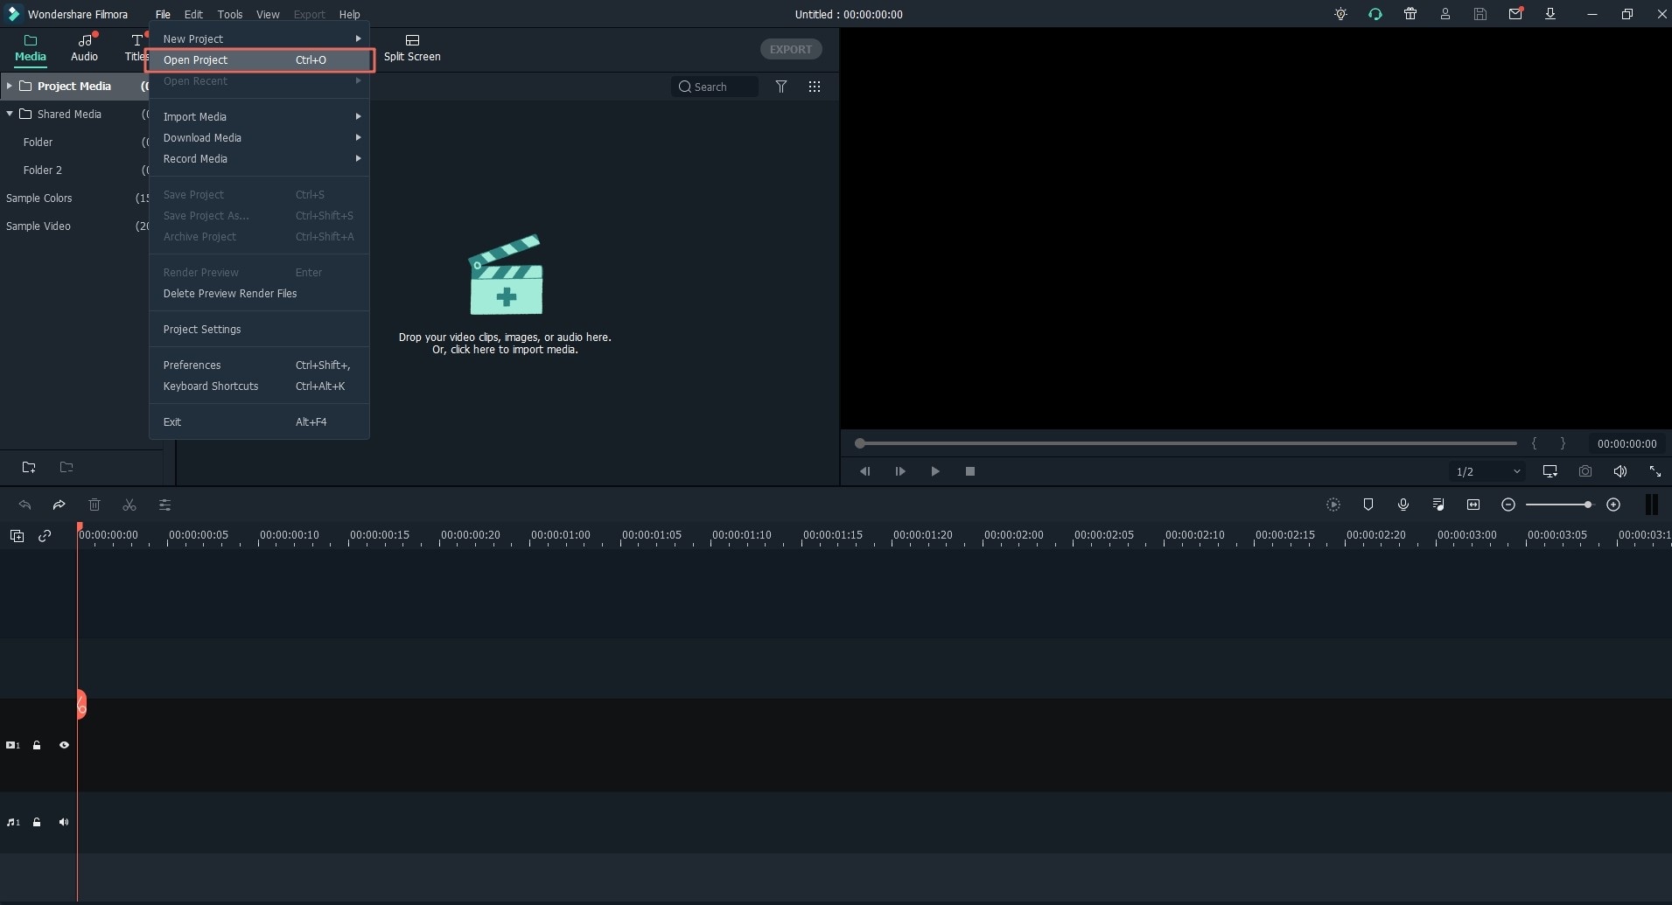Open the gift box icon
Image resolution: width=1672 pixels, height=905 pixels.
point(1410,14)
